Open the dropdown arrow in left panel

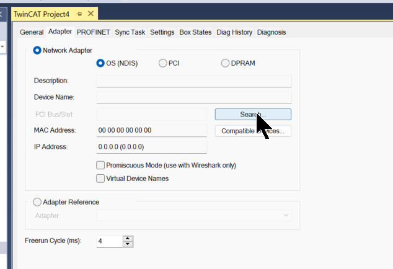click(x=2, y=46)
